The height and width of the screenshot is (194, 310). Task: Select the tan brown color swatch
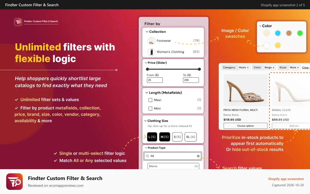[289, 33]
